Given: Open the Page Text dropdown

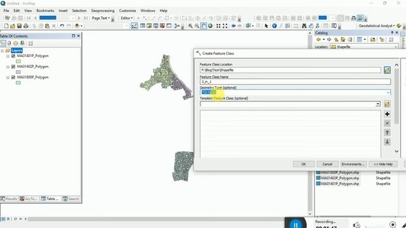Looking at the screenshot, I should tap(101, 18).
